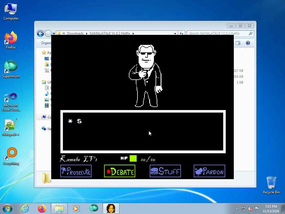This screenshot has height=214, width=285.
Task: Click the enemy character sprite in sunglasses
Action: click(145, 76)
